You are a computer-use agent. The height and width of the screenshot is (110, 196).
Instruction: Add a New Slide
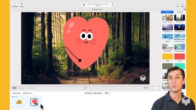tap(16, 93)
